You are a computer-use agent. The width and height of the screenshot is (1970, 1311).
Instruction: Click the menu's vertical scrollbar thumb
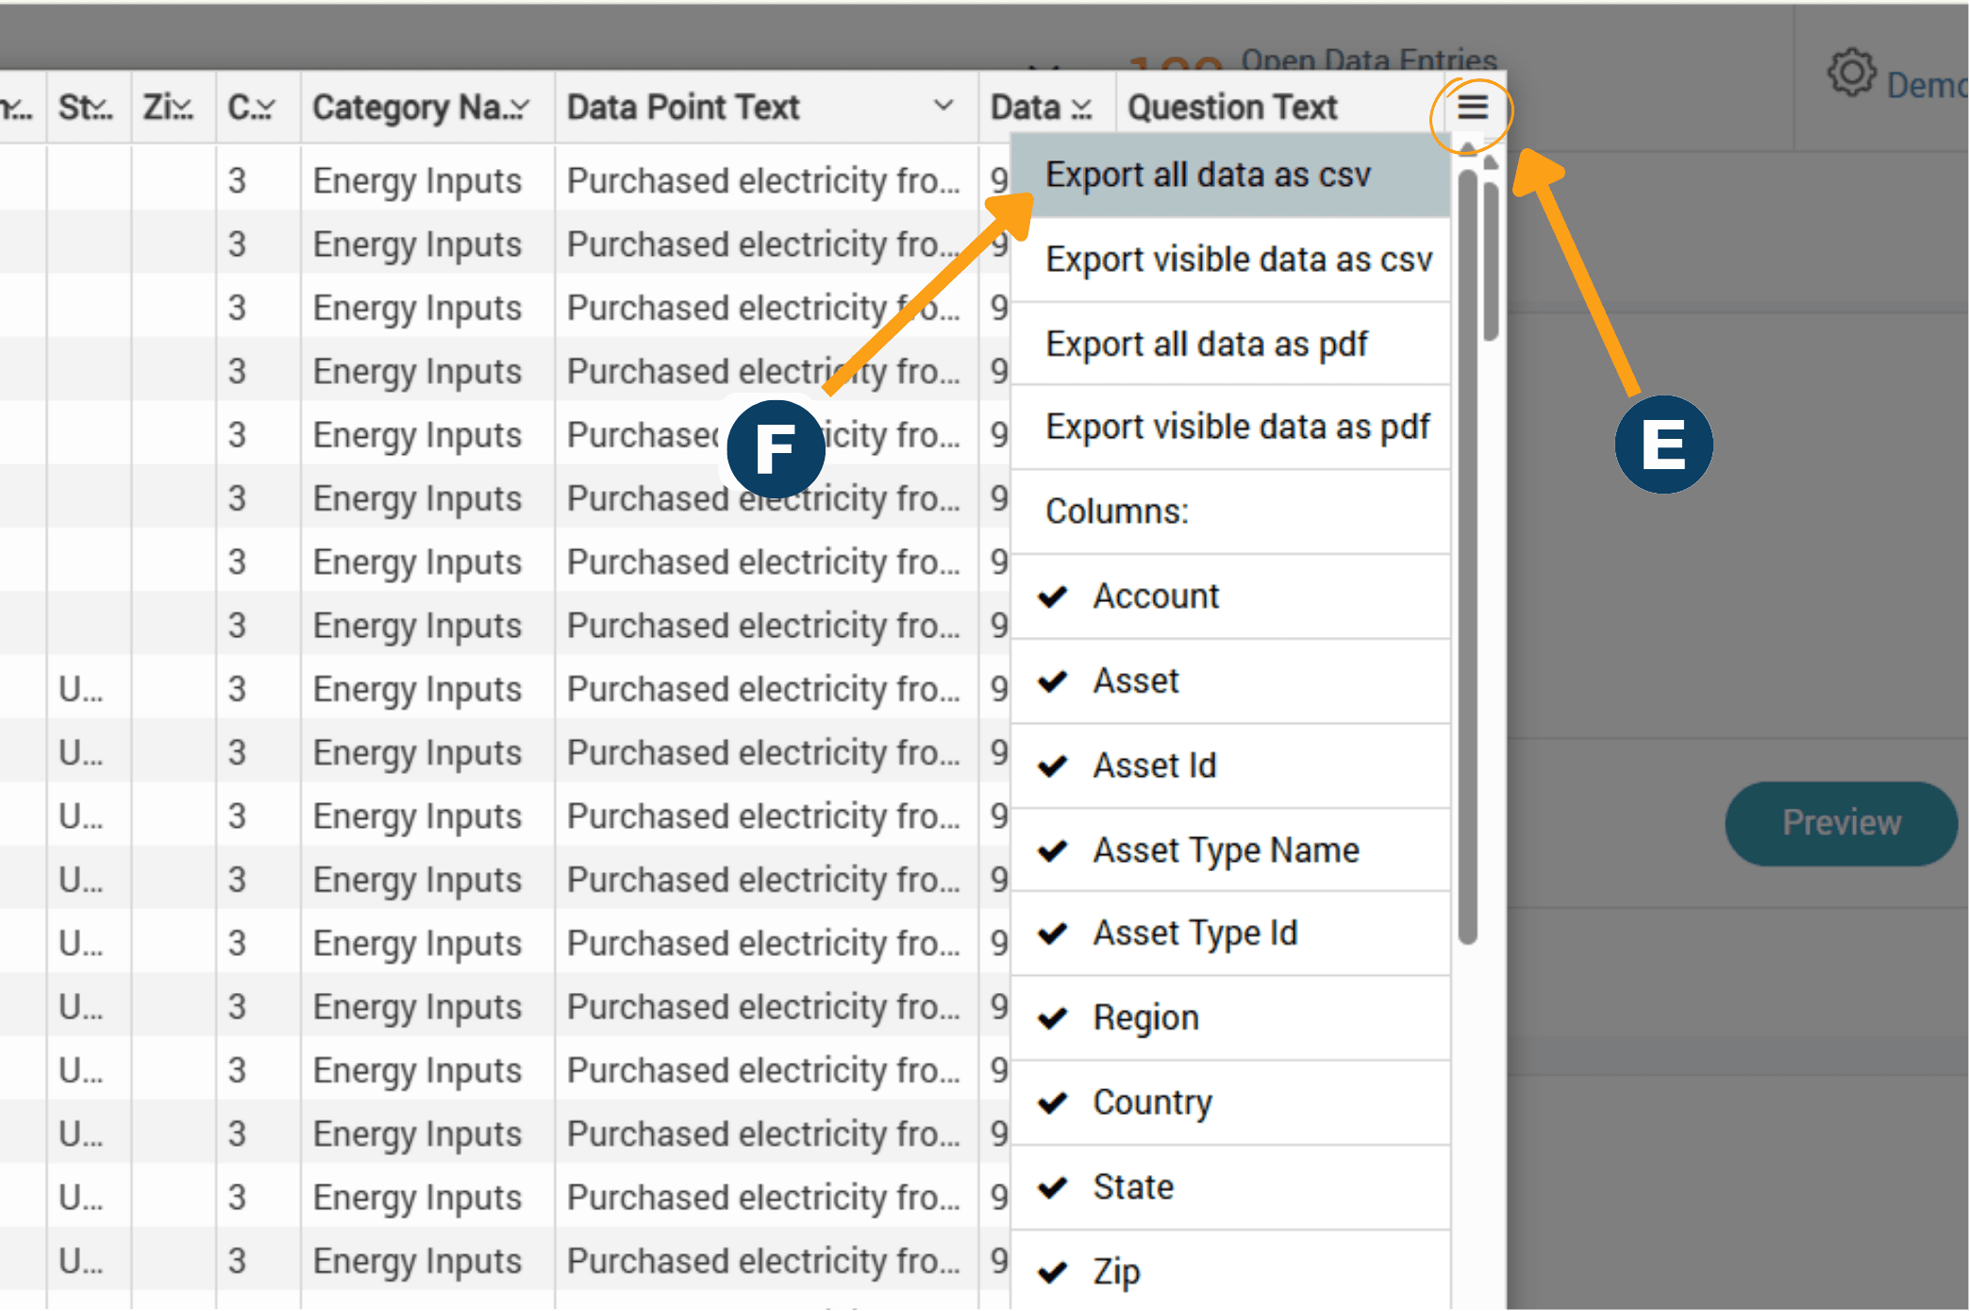[x=1467, y=557]
